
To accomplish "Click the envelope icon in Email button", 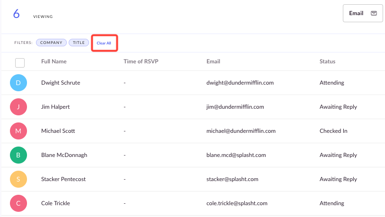I will click(374, 13).
